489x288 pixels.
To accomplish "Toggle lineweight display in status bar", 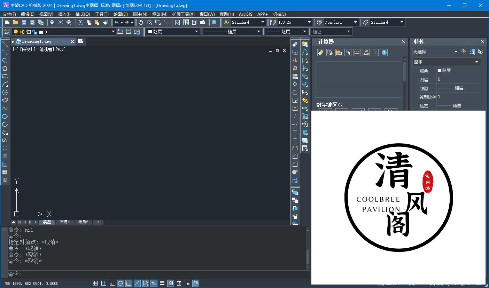I will click(162, 283).
